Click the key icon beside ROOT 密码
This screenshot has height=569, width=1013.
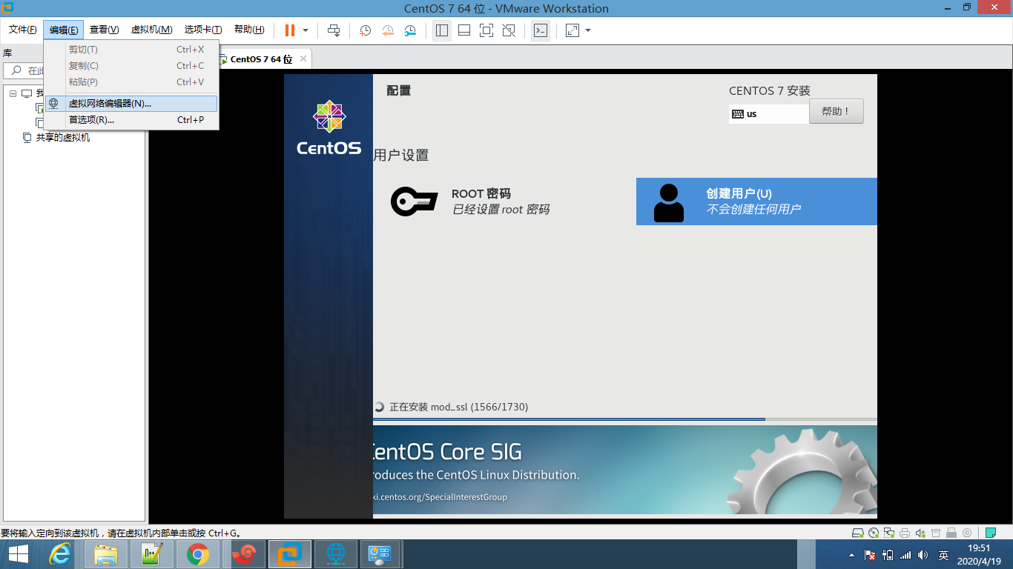point(414,202)
